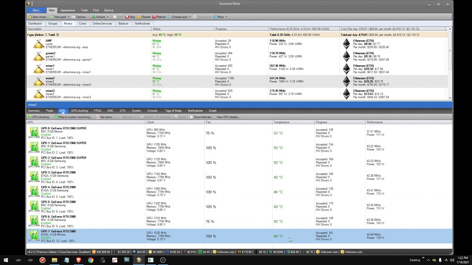Open the Backup ribbon tab
This screenshot has width=472, height=265.
(109, 10)
